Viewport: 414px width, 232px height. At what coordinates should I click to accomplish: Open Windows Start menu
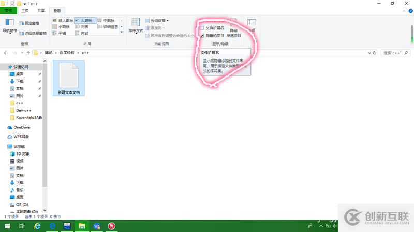pyautogui.click(x=7, y=226)
